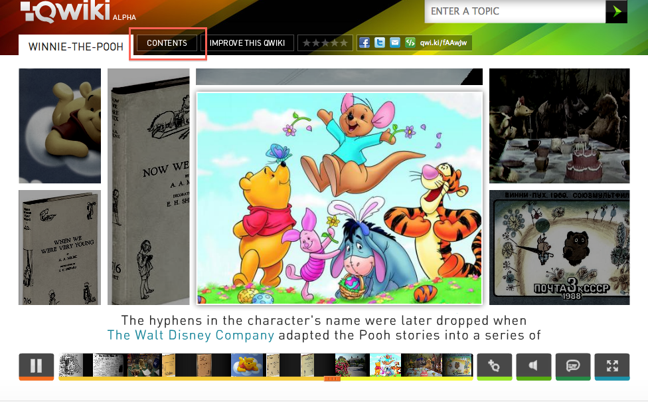Toggle captions speech bubble button

pyautogui.click(x=573, y=365)
